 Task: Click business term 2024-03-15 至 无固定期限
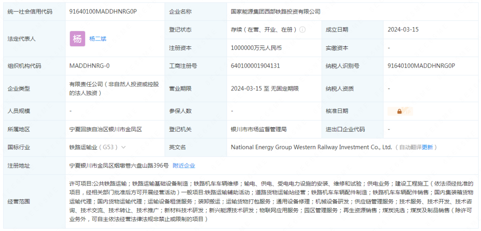[265, 89]
